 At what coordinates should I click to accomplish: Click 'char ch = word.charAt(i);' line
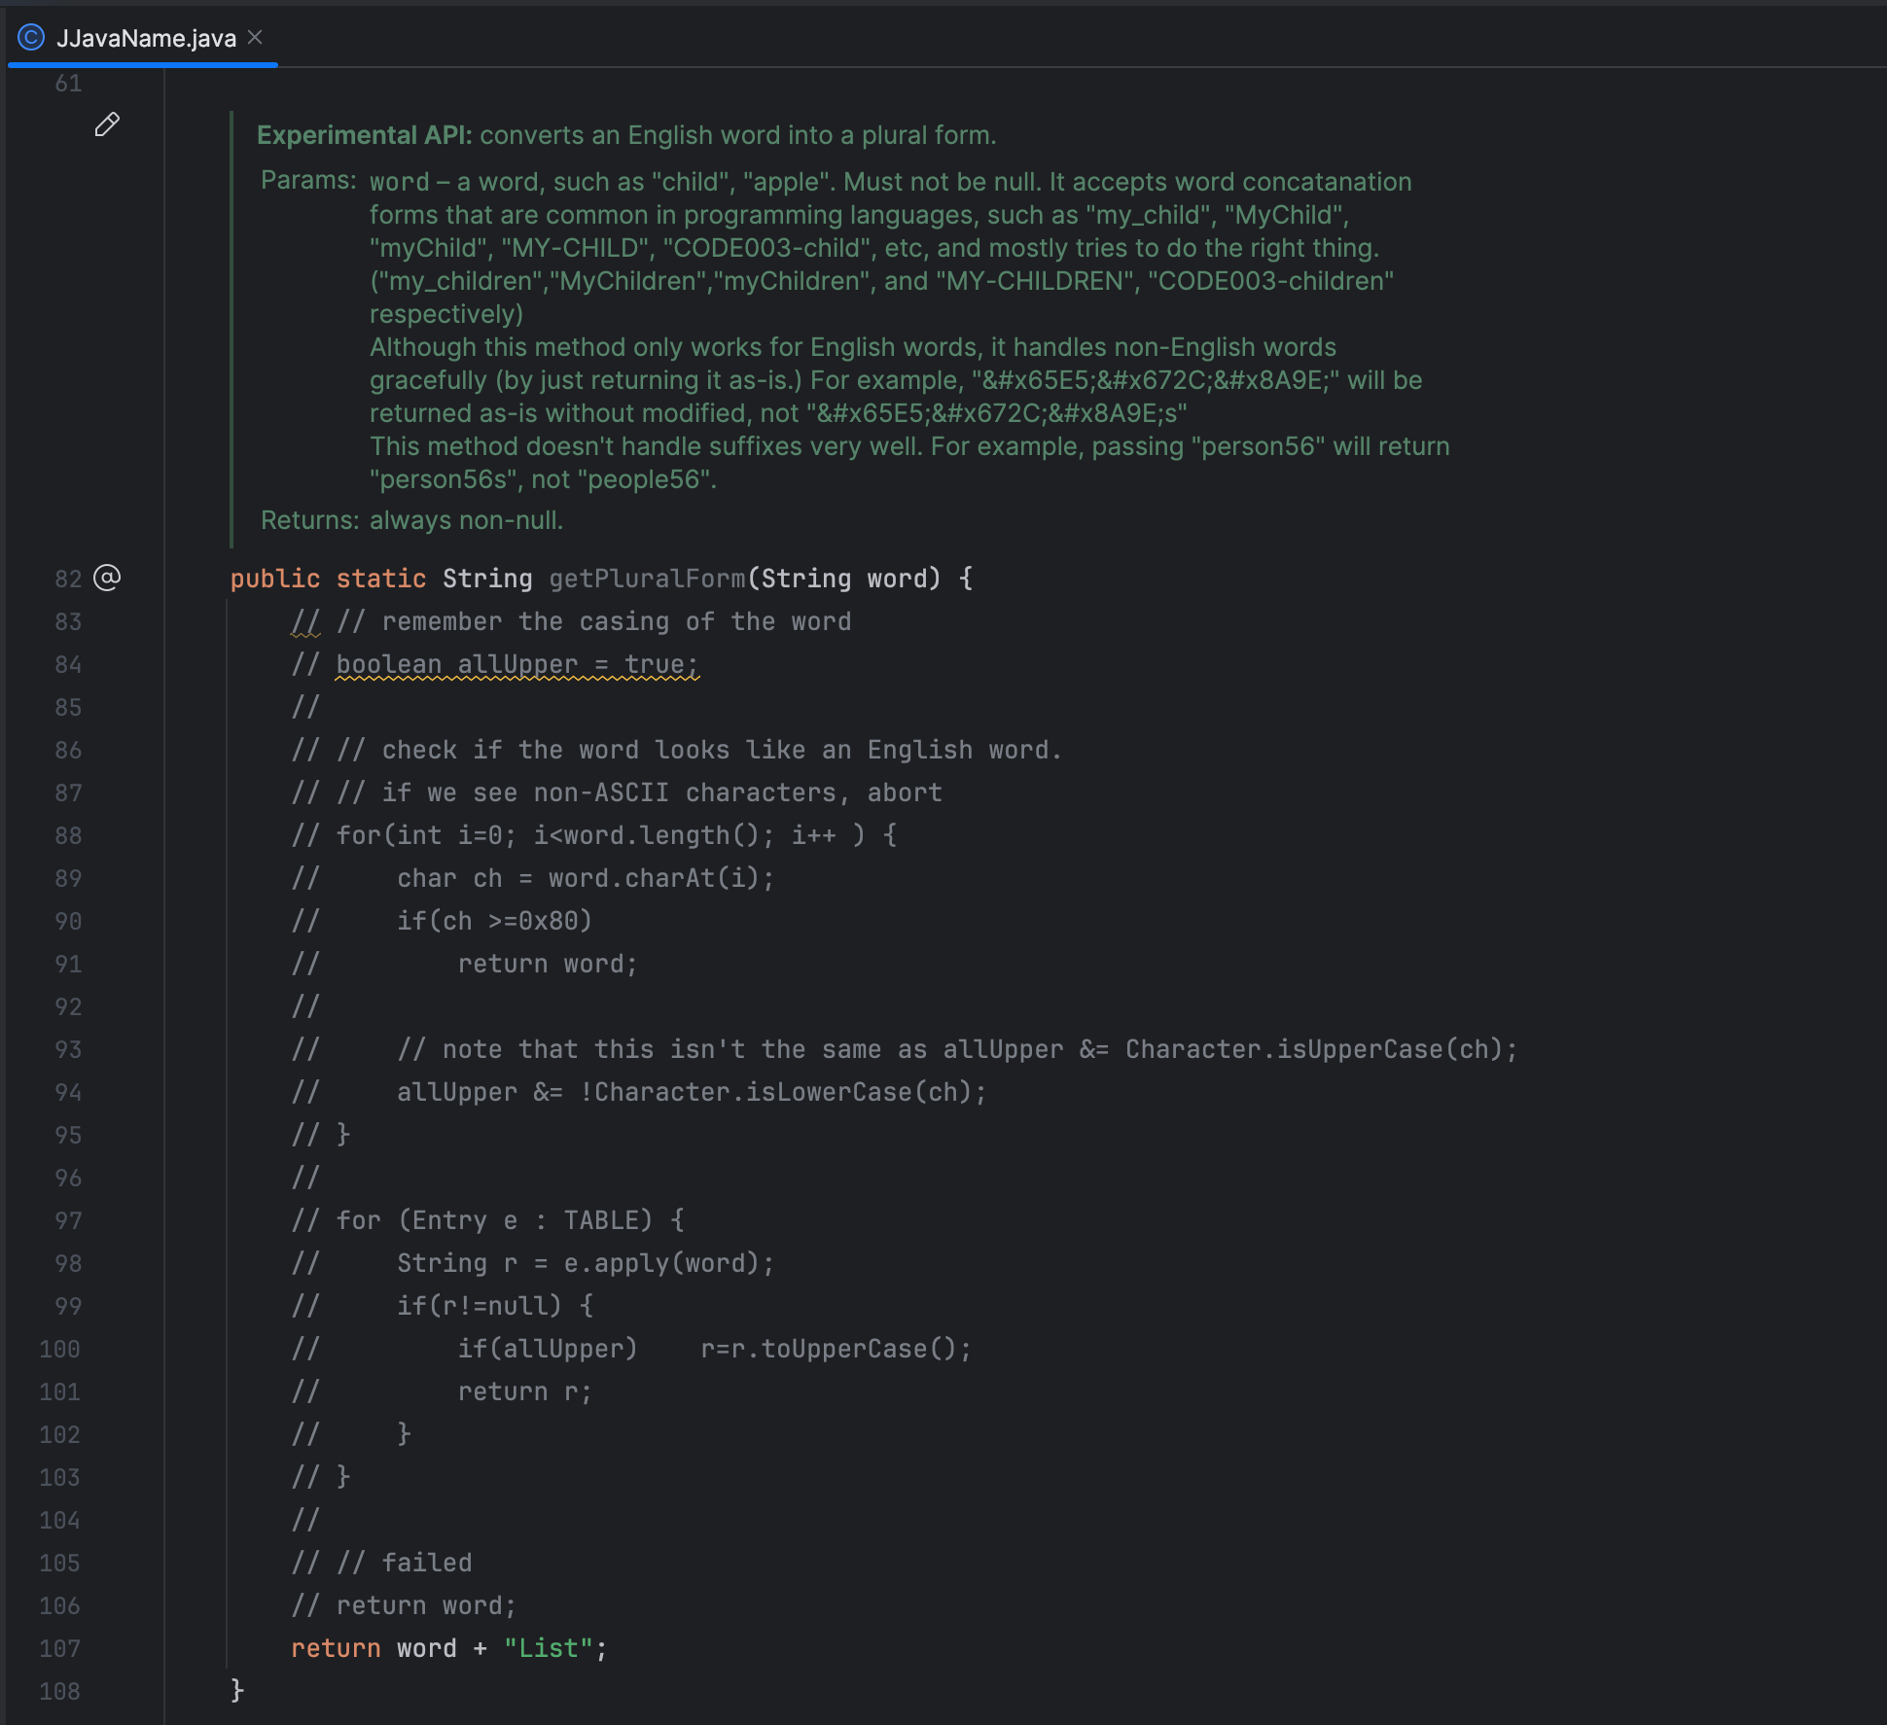click(586, 878)
